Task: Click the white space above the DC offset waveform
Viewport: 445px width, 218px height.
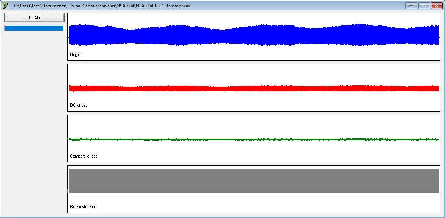Action: [x=254, y=74]
